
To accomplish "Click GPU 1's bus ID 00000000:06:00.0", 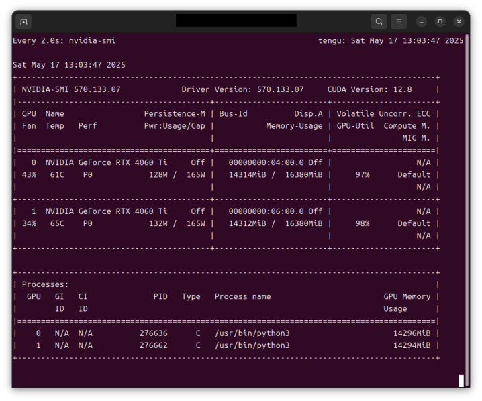I will pos(267,211).
